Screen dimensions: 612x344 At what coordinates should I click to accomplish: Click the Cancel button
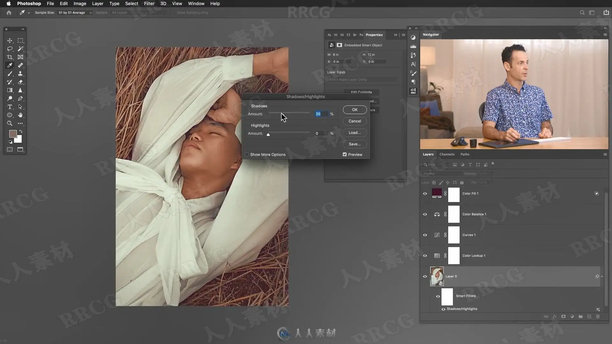tap(355, 121)
